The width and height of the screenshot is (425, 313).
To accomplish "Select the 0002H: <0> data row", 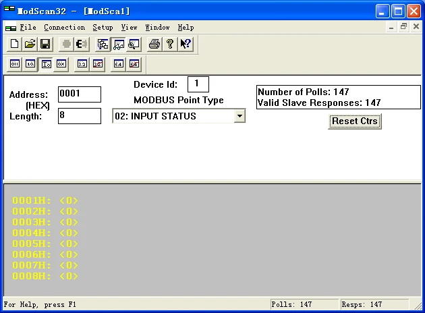I will coord(45,211).
